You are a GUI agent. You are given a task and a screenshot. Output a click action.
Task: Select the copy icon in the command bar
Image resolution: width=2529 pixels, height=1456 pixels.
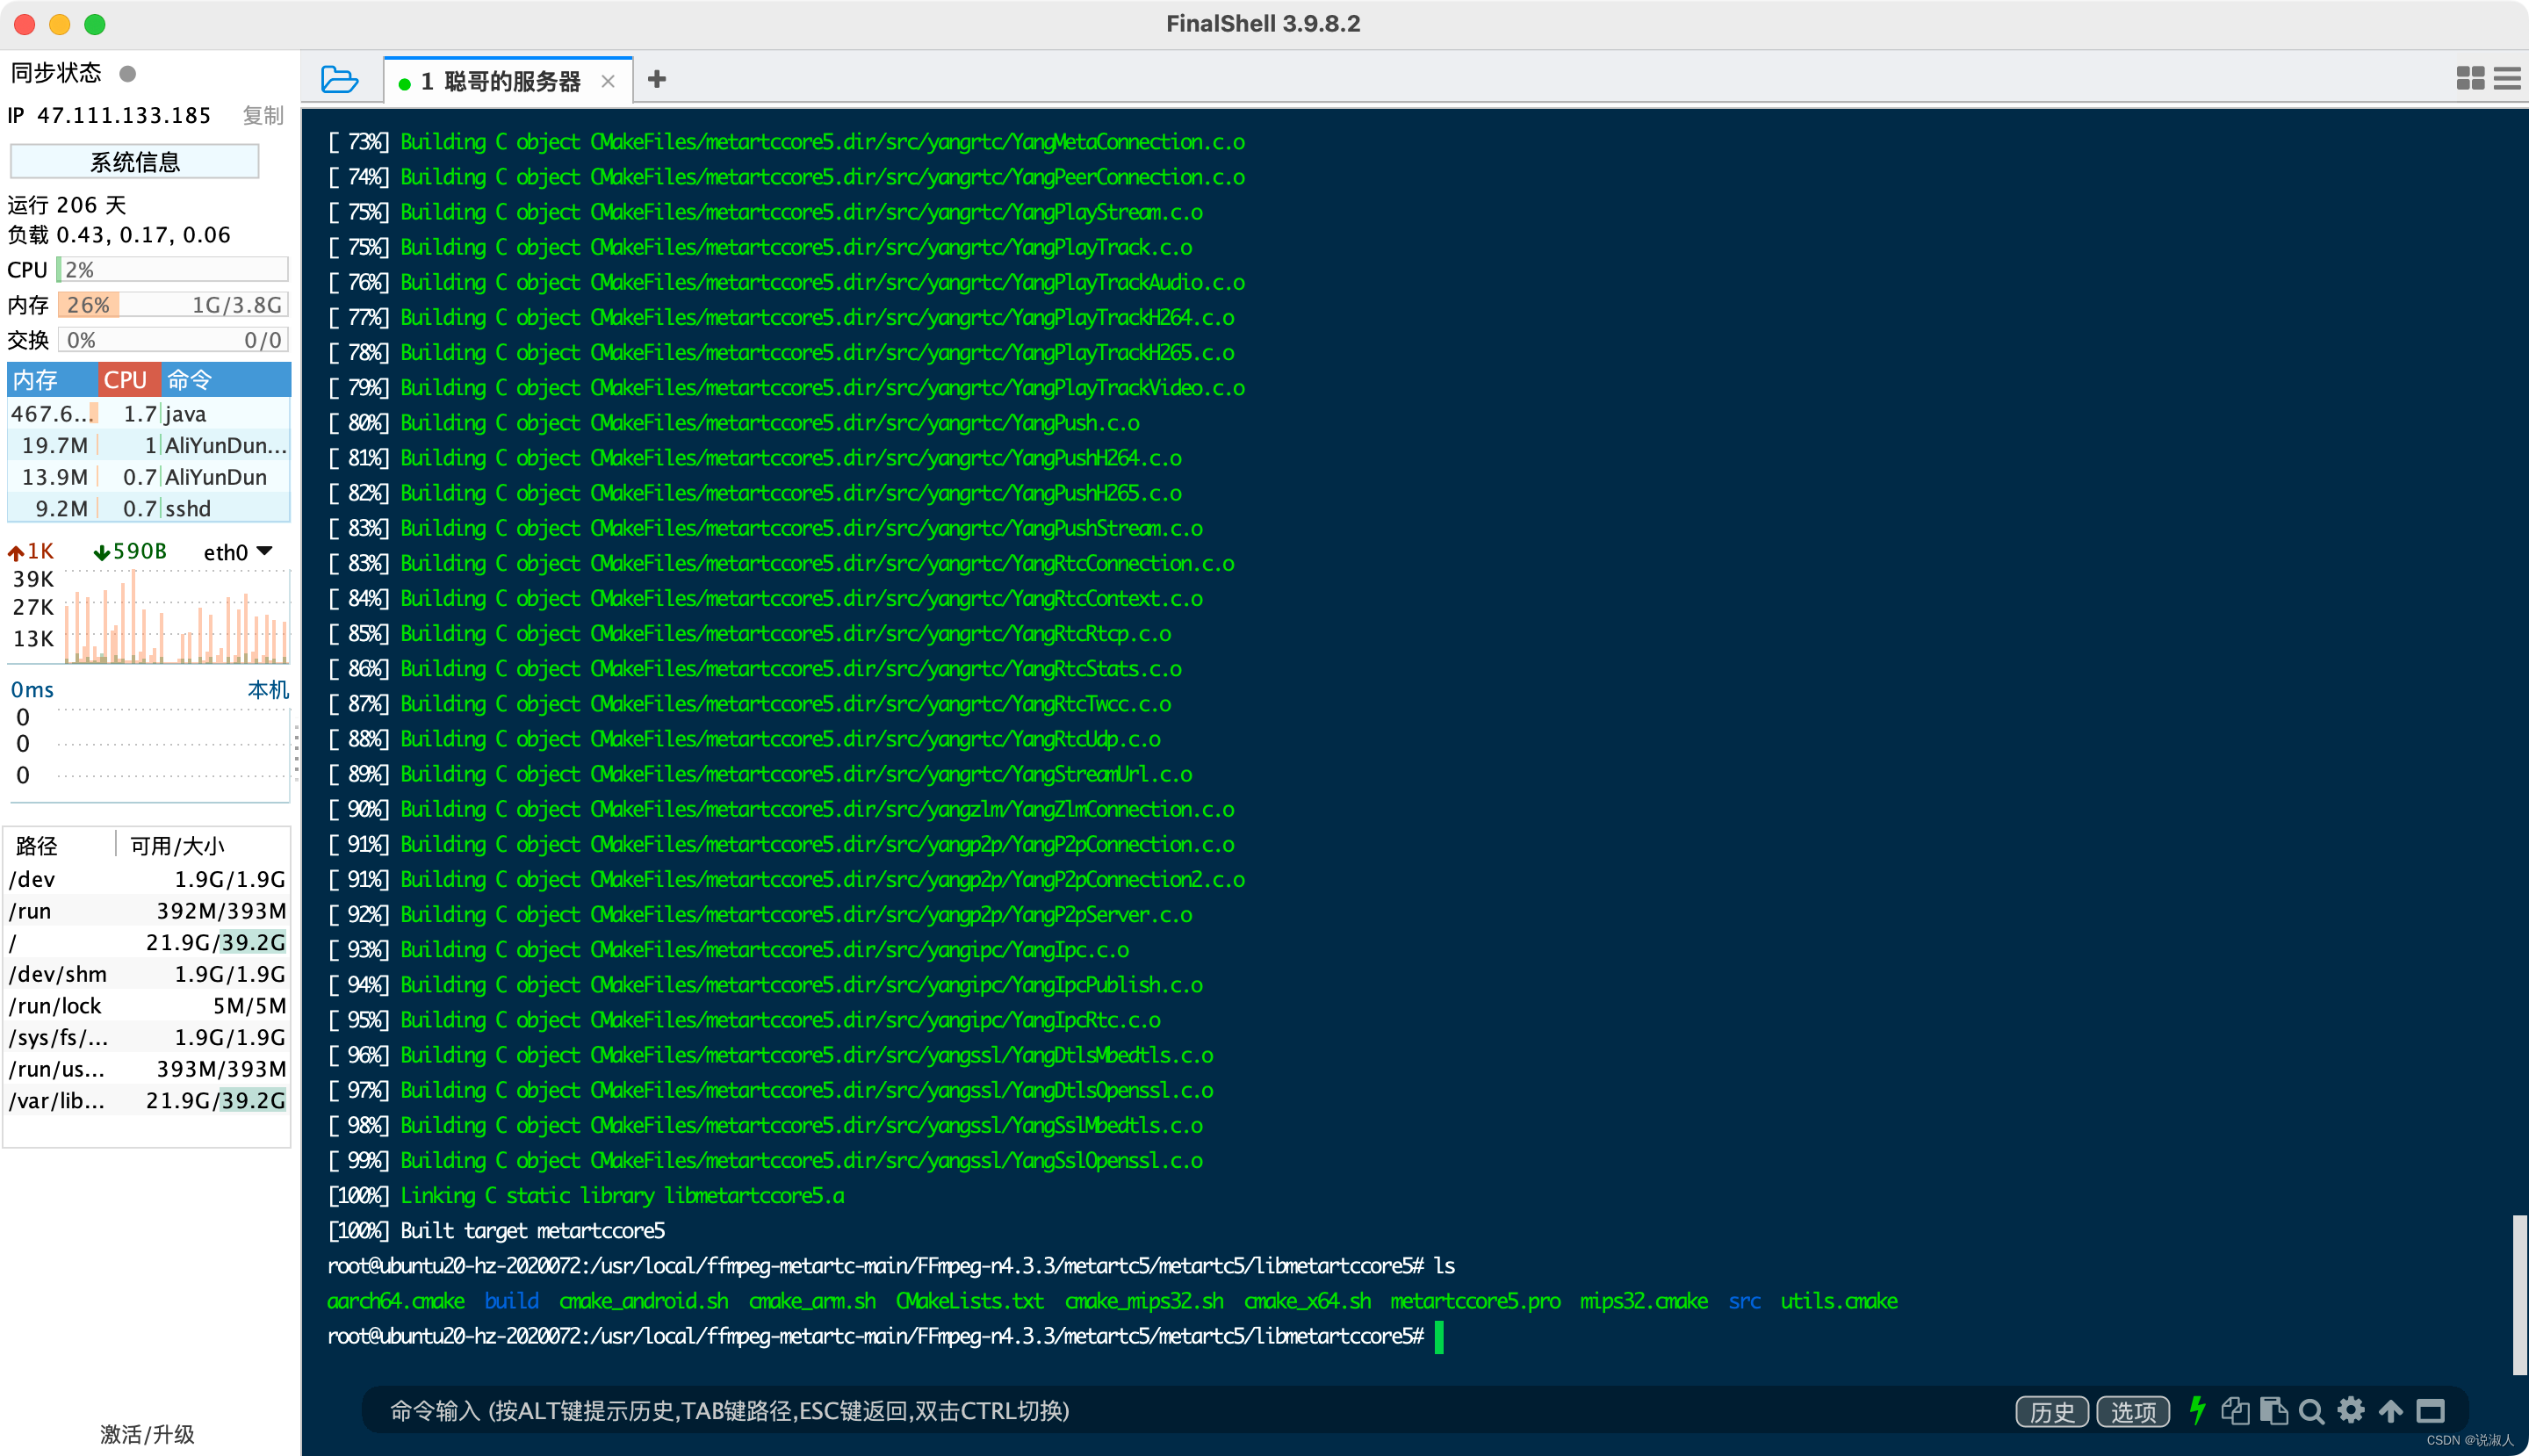coord(2235,1411)
